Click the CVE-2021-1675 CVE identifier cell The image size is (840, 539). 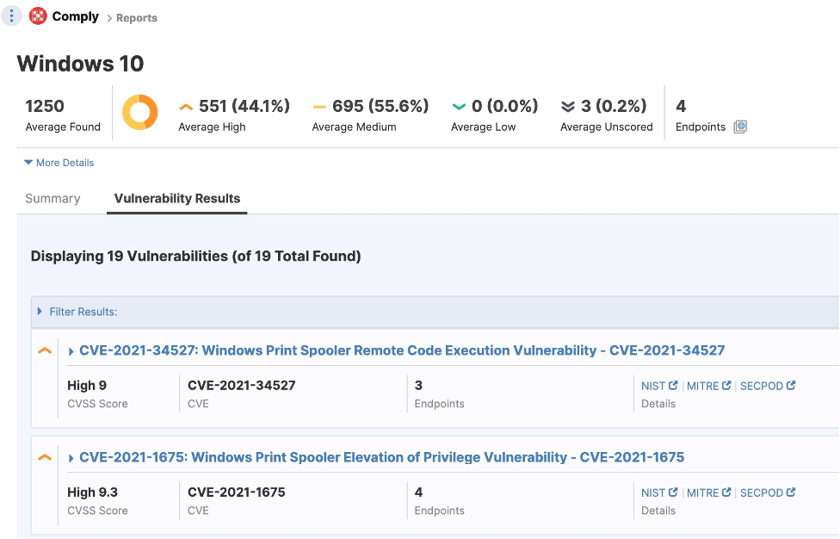(x=236, y=492)
